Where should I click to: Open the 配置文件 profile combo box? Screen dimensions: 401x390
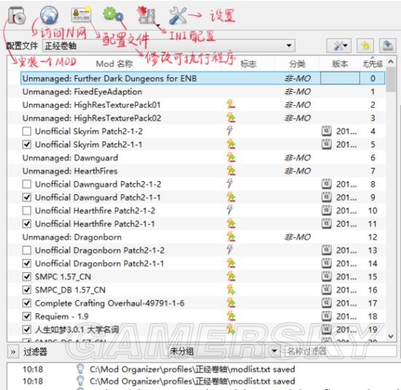168,46
